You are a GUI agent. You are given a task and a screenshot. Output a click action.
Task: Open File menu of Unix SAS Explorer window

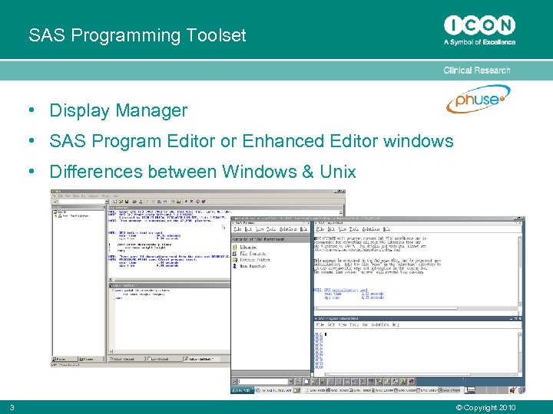pyautogui.click(x=237, y=228)
